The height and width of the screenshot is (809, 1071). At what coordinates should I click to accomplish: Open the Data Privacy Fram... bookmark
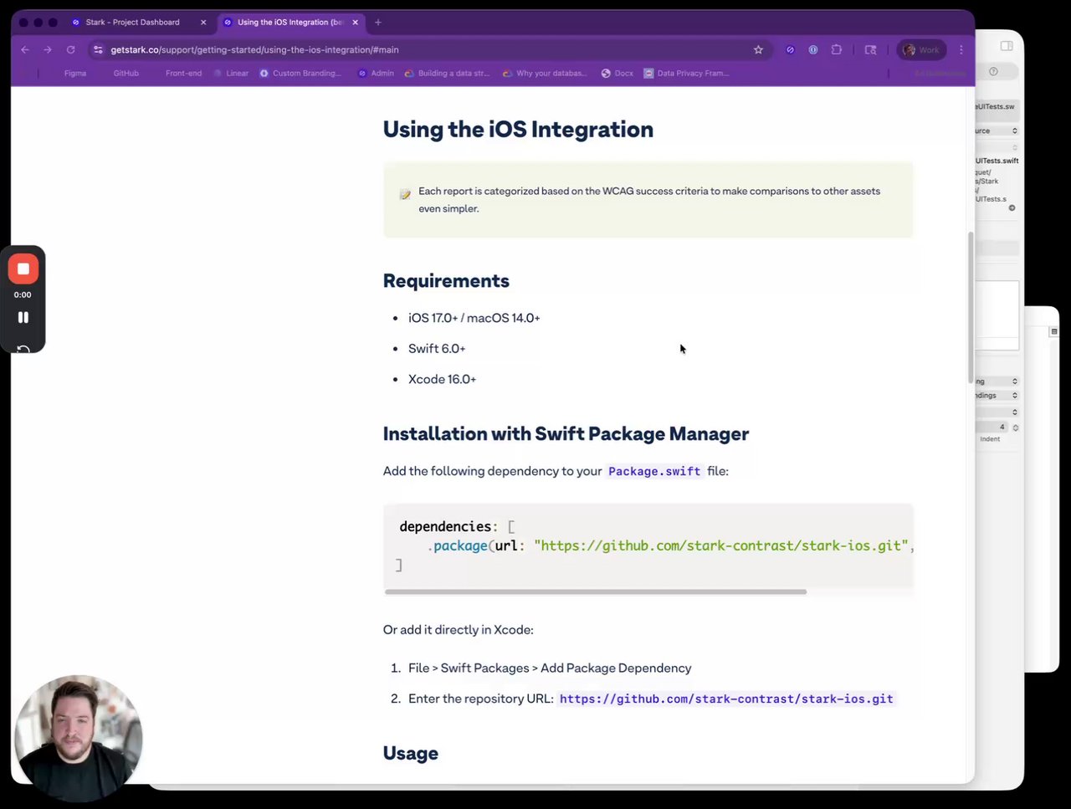pos(686,74)
